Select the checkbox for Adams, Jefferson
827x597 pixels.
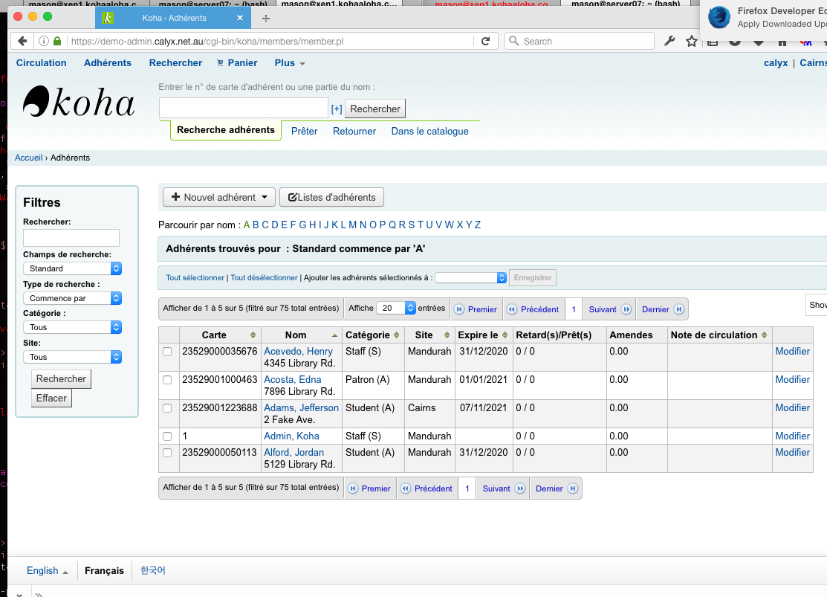click(167, 408)
